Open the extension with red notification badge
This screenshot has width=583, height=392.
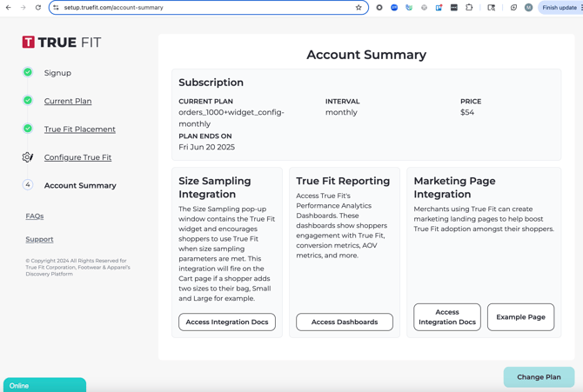pos(439,8)
